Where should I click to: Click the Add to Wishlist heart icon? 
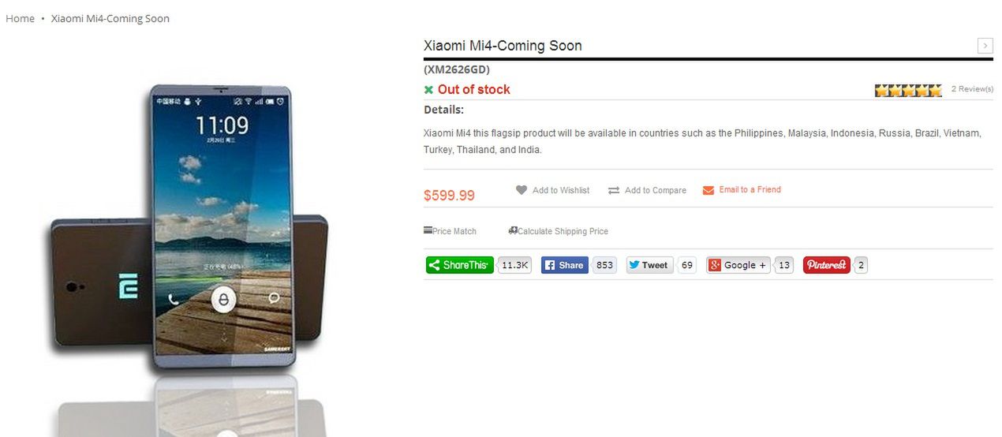(x=522, y=190)
